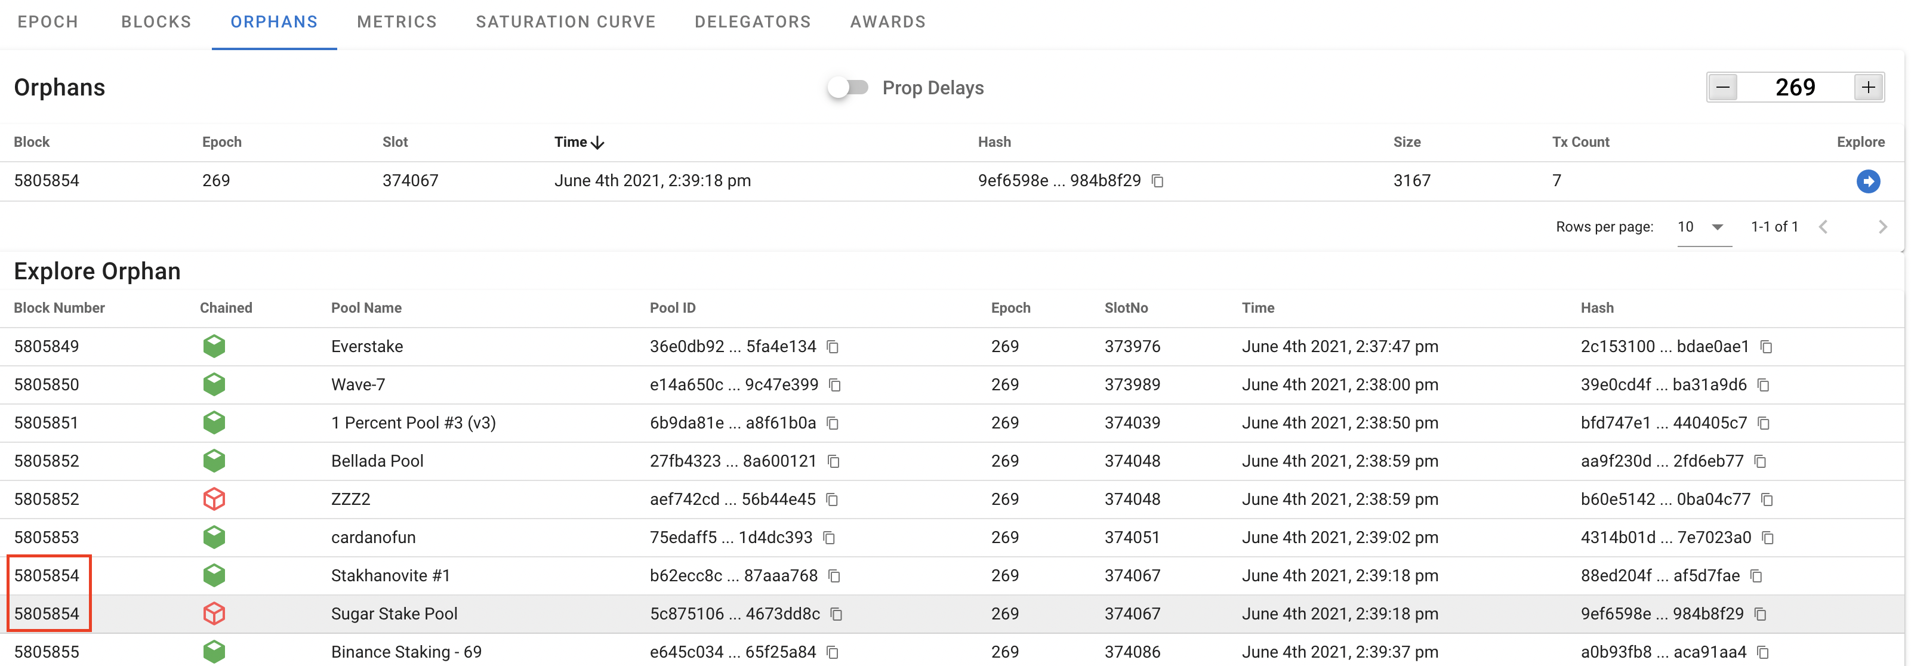This screenshot has height=666, width=1911.
Task: Click the chained icon for Binance Staking - 69
Action: pyautogui.click(x=214, y=652)
